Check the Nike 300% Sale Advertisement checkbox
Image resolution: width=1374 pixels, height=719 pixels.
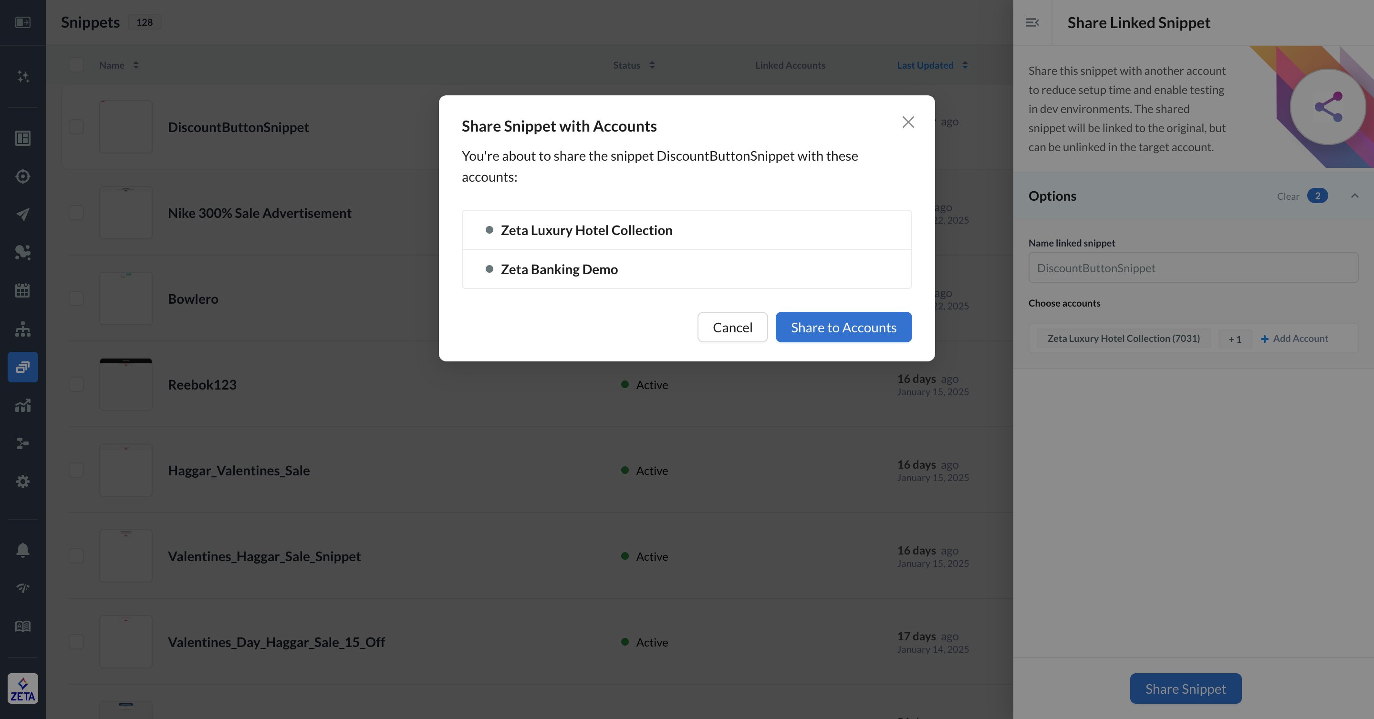tap(76, 213)
